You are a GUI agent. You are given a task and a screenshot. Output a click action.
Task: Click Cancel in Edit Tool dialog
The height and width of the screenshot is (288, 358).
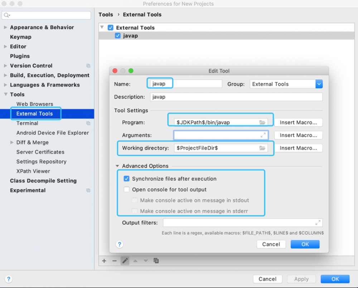pos(271,244)
